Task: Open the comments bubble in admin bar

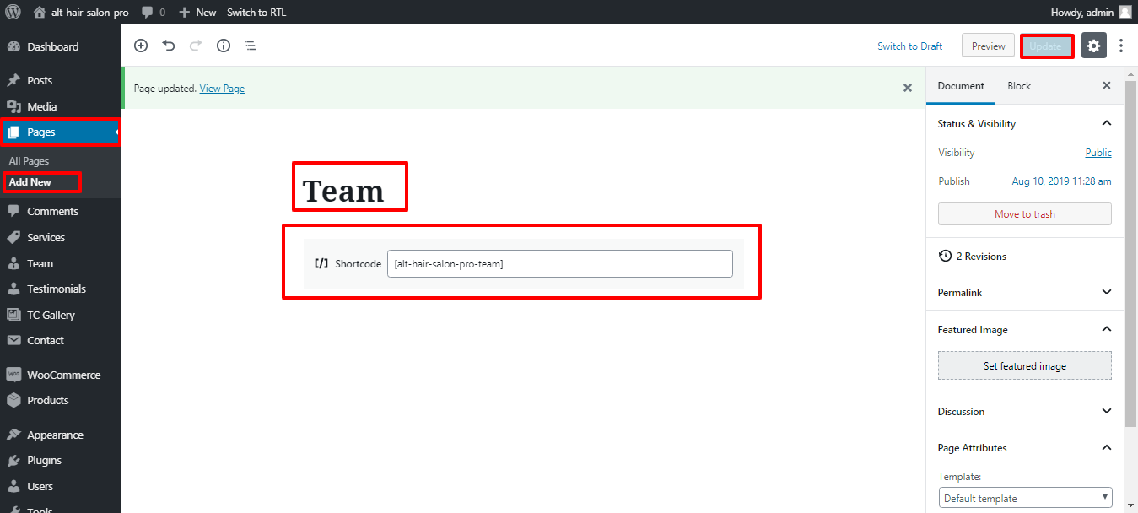Action: tap(154, 12)
